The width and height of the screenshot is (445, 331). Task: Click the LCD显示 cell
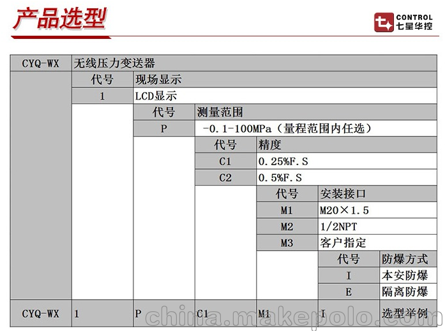[x=285, y=96]
